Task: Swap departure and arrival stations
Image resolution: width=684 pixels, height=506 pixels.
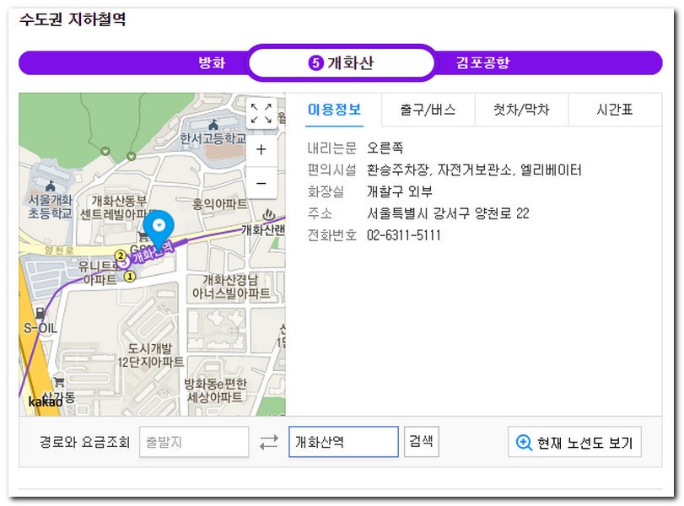Action: (269, 442)
